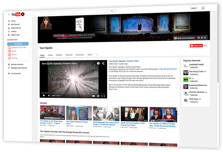Select the channel Home tab
This screenshot has height=152, width=223.
pos(42,55)
